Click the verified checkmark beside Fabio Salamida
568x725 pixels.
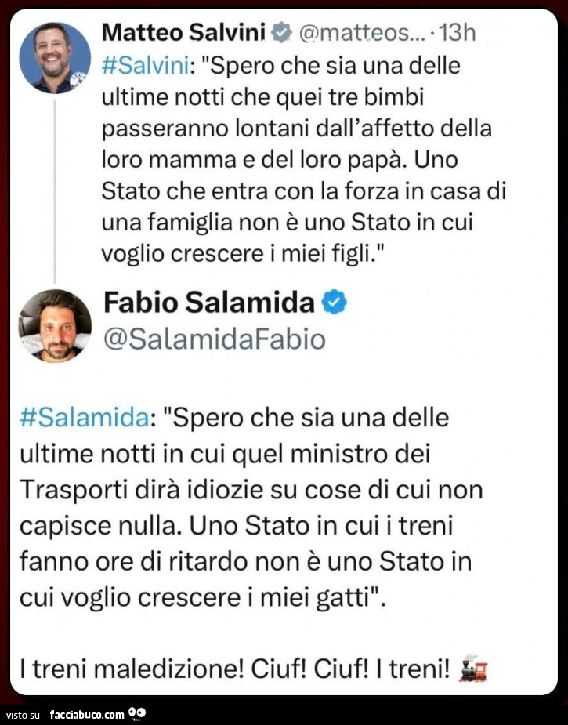point(334,301)
